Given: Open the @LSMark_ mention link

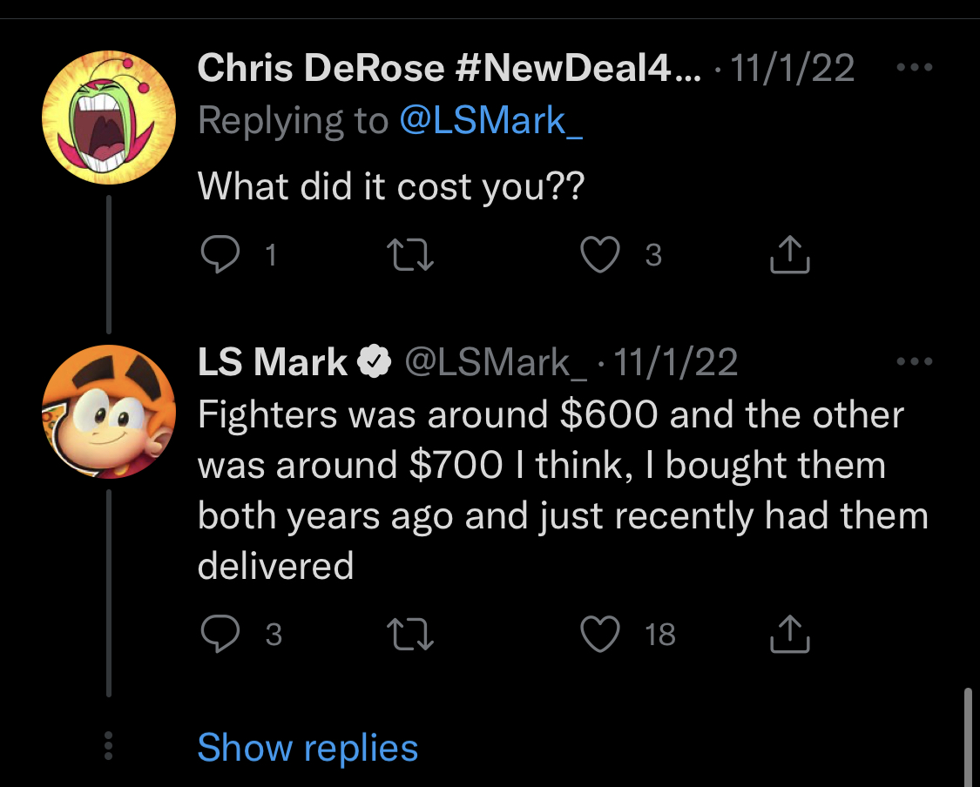Looking at the screenshot, I should point(490,121).
